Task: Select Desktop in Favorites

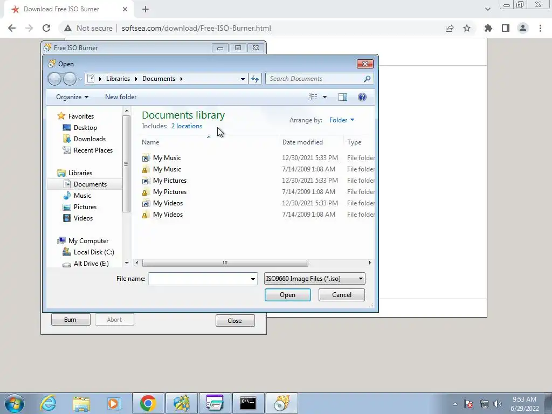Action: pyautogui.click(x=85, y=127)
